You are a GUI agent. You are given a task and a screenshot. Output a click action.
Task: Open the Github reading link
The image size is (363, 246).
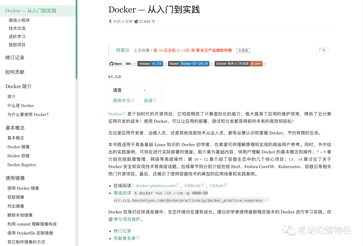(x=216, y=186)
